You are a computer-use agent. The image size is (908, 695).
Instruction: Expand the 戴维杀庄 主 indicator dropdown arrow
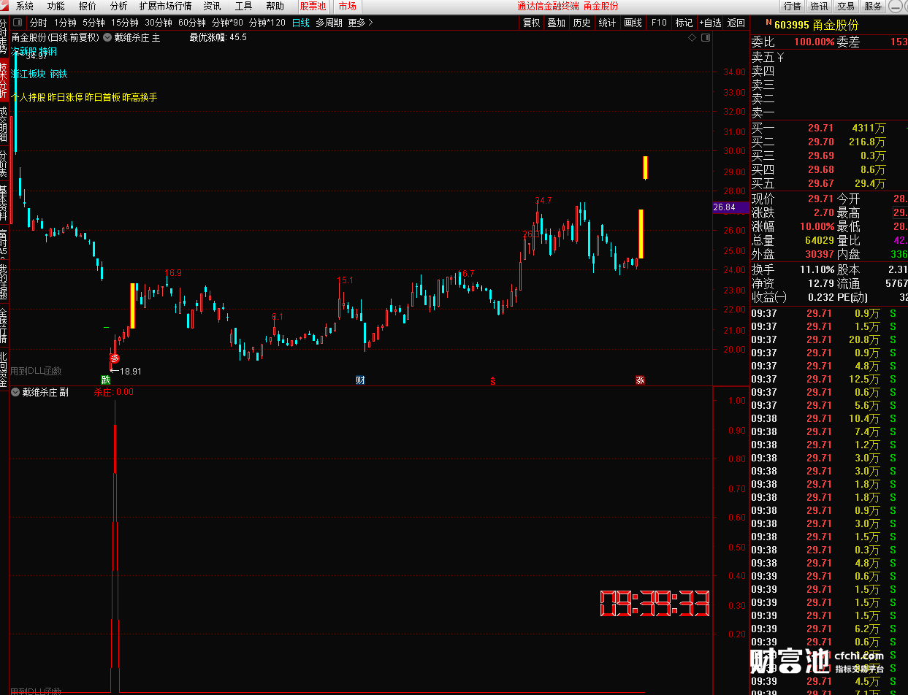108,37
